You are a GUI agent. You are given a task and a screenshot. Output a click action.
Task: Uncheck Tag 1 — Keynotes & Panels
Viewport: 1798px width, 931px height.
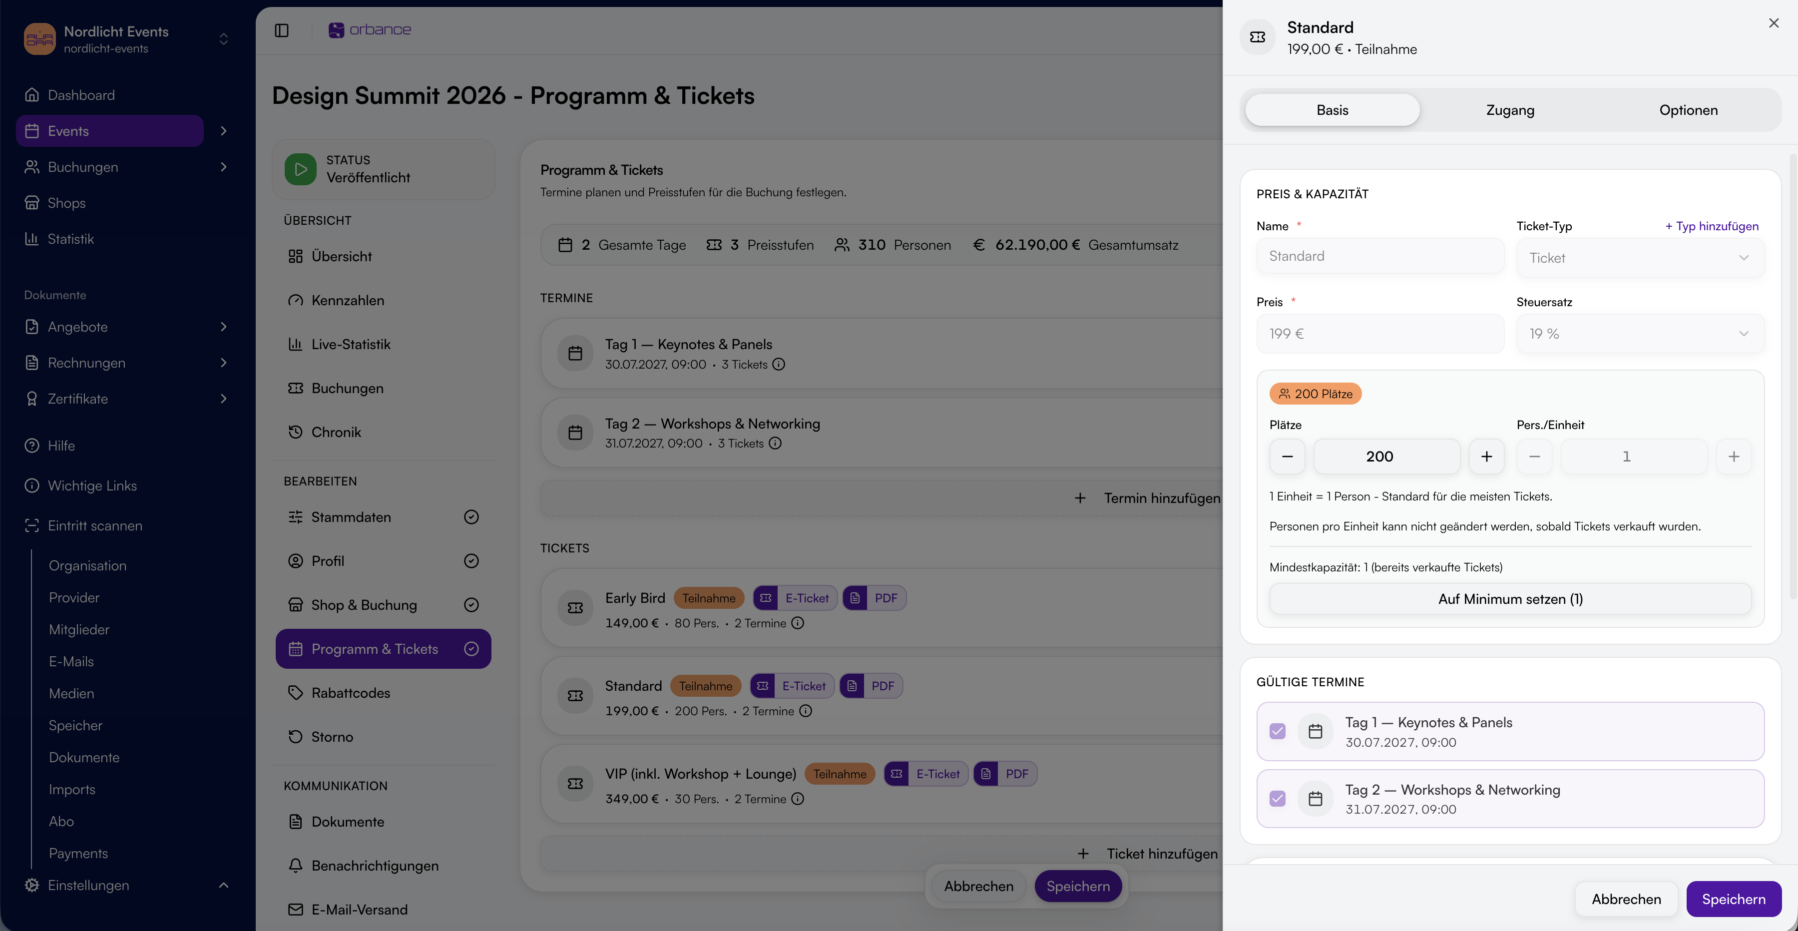[1277, 731]
